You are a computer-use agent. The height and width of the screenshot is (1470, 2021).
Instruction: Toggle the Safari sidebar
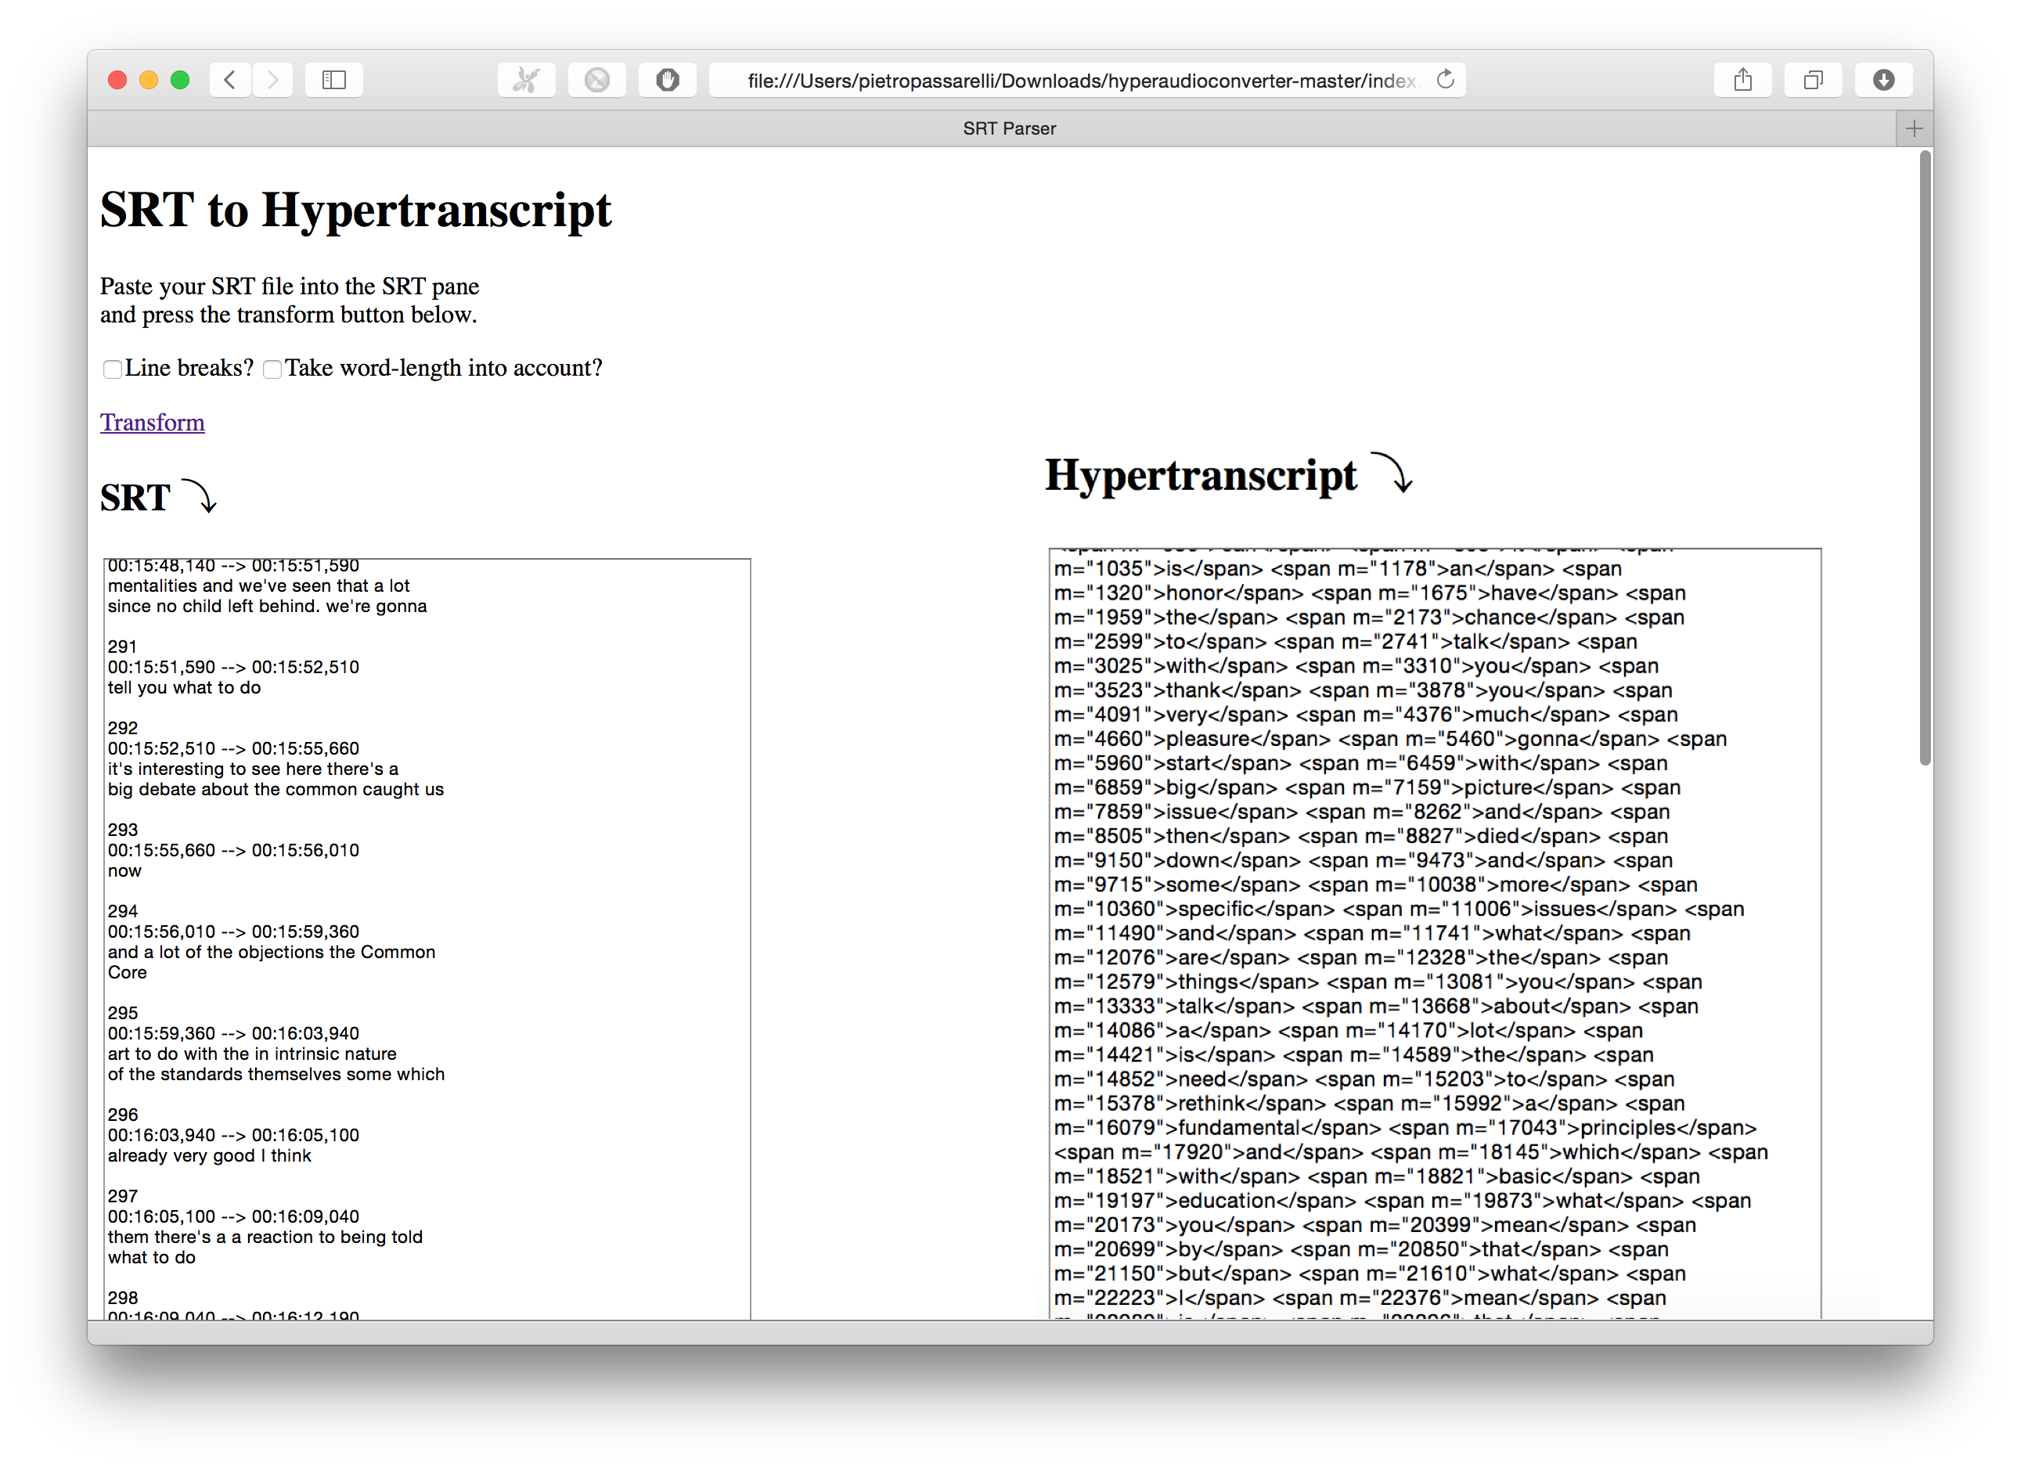coord(333,79)
